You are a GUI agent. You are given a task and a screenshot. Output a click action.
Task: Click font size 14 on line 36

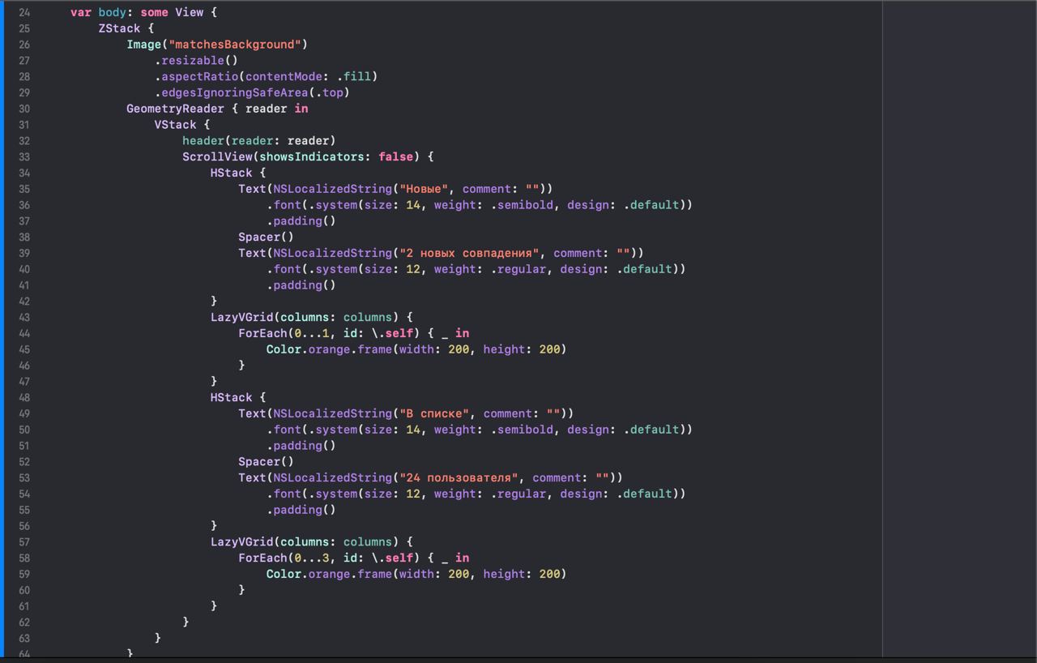pos(412,205)
